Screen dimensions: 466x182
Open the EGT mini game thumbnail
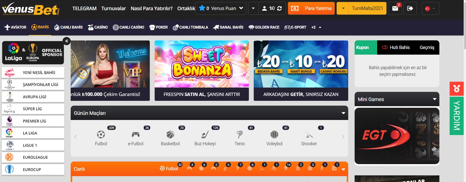[397, 136]
